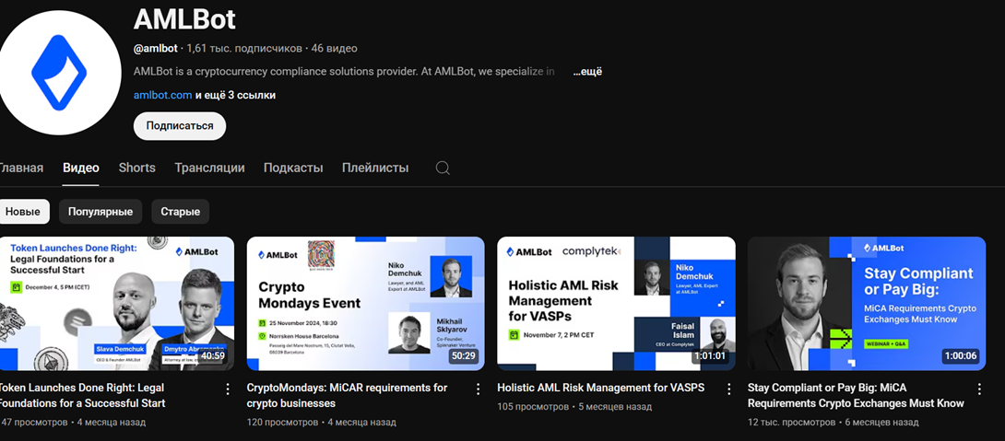Sort videos by Старые

click(180, 212)
